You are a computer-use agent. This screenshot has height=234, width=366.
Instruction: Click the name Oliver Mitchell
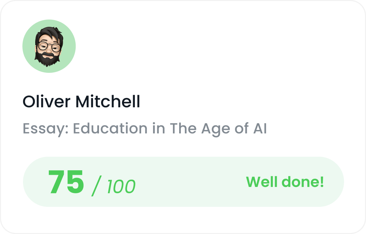click(81, 102)
